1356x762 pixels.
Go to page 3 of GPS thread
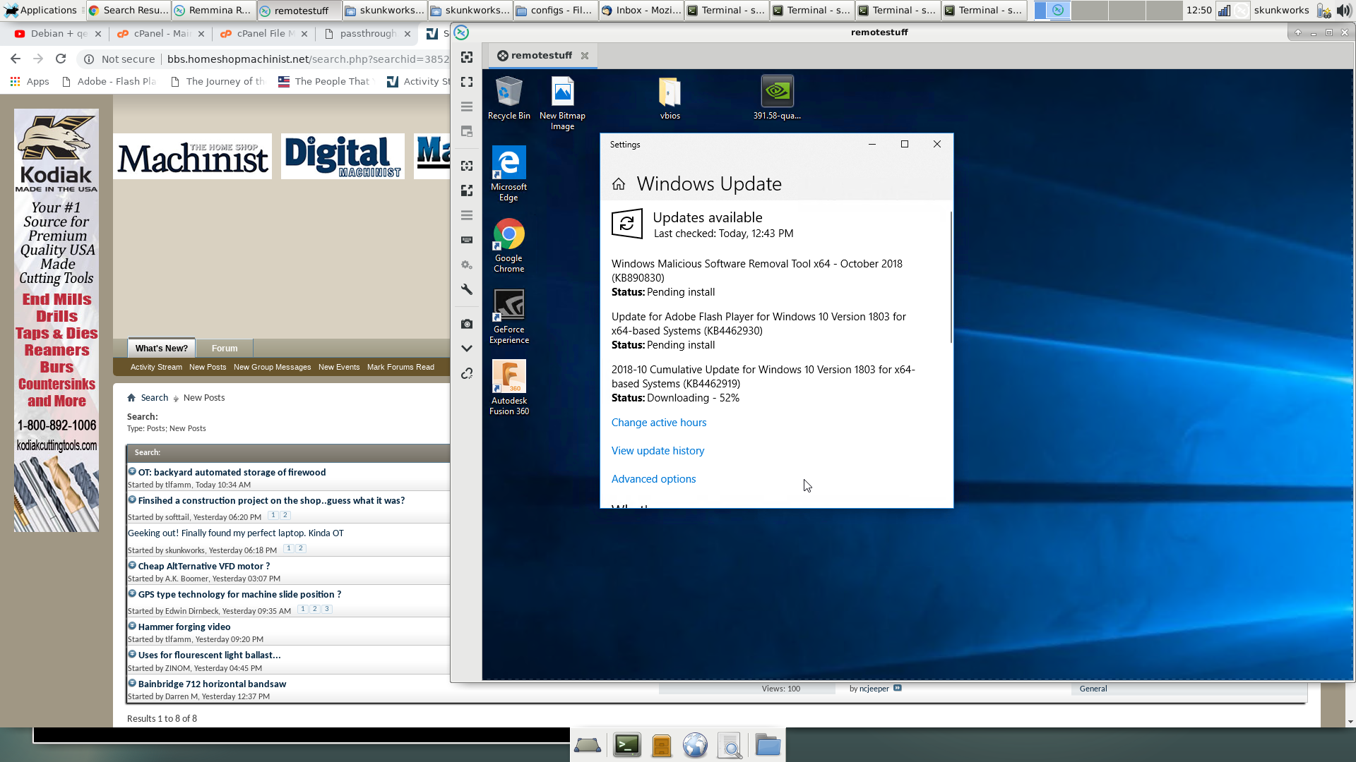pyautogui.click(x=327, y=610)
